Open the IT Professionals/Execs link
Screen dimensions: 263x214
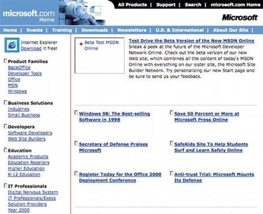tap(32, 198)
